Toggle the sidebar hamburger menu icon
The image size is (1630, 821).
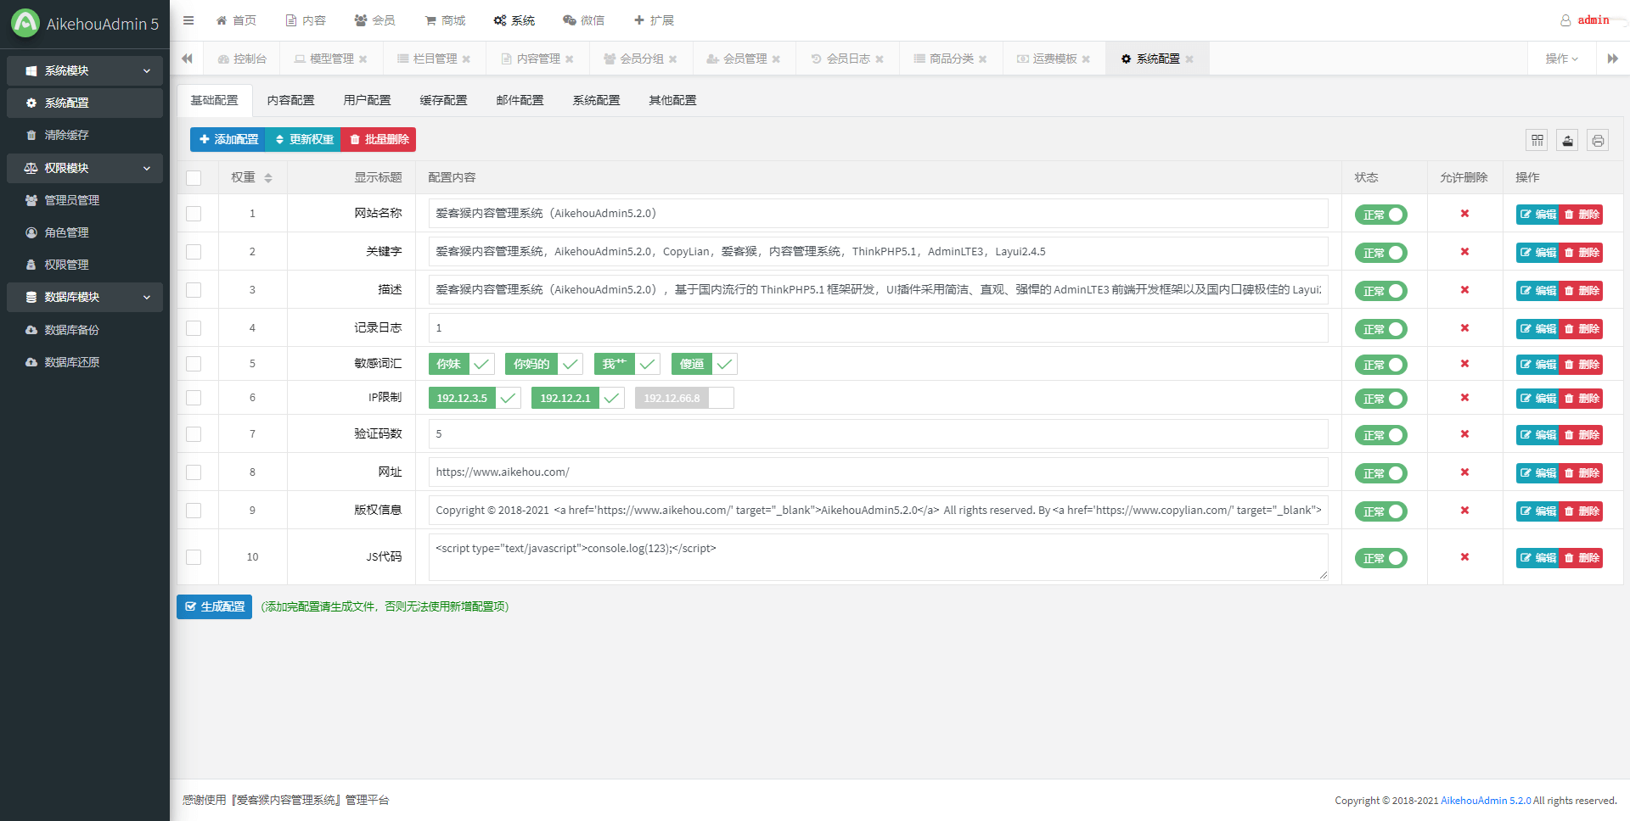[x=188, y=20]
